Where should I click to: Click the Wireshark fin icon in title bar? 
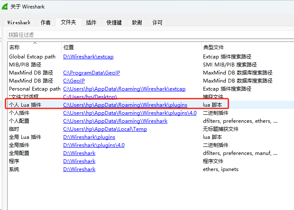5,6
